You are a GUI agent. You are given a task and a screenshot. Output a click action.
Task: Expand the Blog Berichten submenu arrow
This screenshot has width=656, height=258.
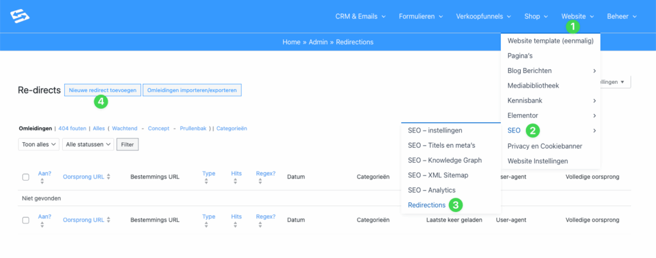[x=594, y=70]
